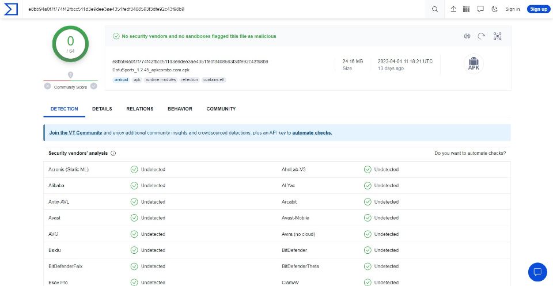Open the relations graph icon
553x286 pixels.
(x=497, y=36)
